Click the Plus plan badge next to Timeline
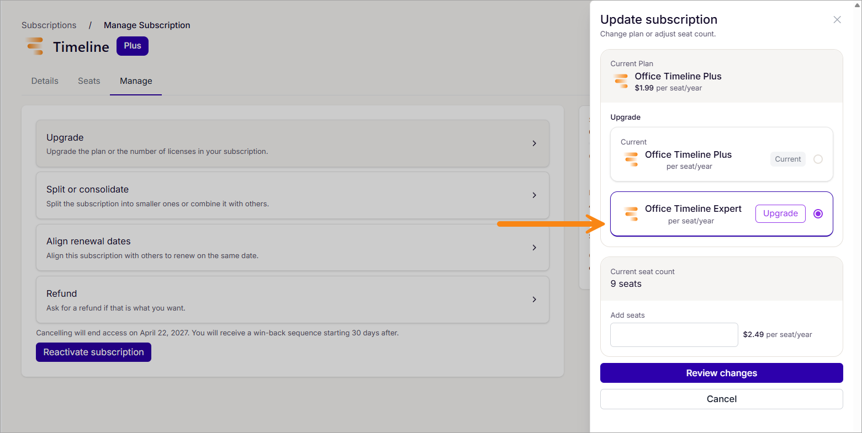Screen dimensions: 862x433 pyautogui.click(x=133, y=46)
